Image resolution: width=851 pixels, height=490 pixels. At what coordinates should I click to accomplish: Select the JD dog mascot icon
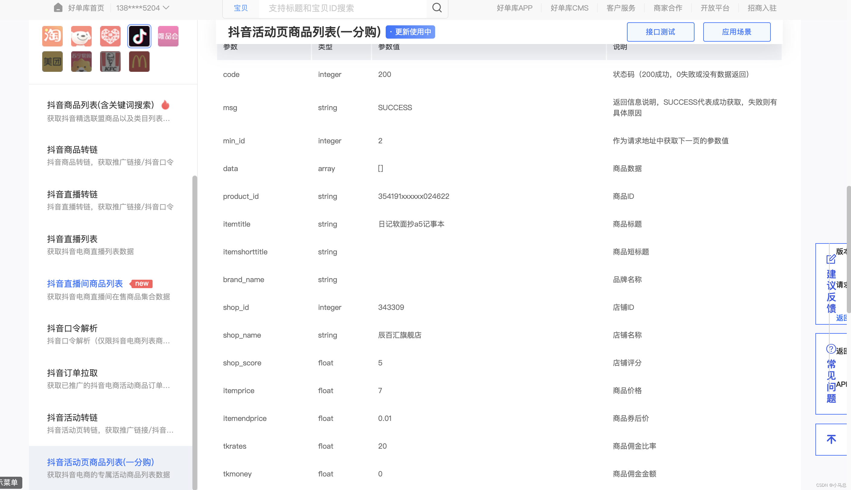point(81,36)
